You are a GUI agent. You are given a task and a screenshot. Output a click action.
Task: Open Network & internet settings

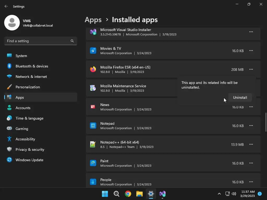click(41, 77)
